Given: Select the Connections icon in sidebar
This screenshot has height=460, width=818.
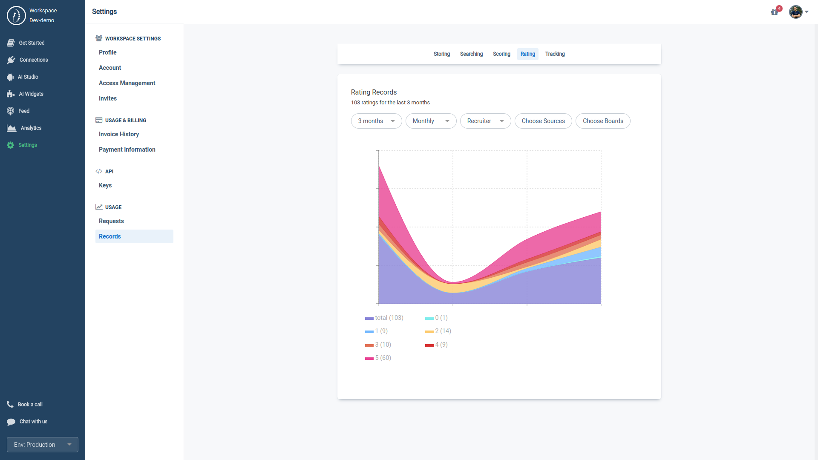Looking at the screenshot, I should 11,60.
